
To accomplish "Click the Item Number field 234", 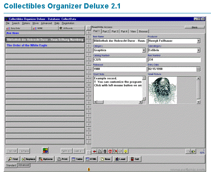I will 174,60.
